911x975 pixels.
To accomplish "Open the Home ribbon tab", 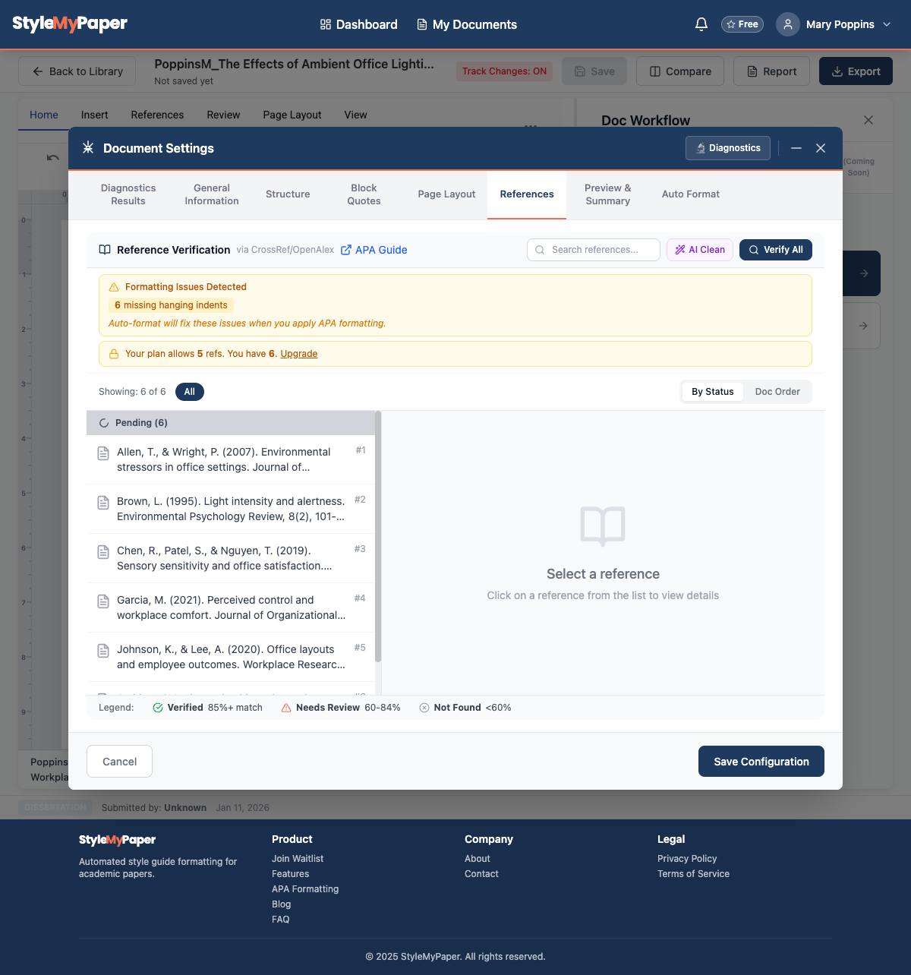I will point(44,115).
